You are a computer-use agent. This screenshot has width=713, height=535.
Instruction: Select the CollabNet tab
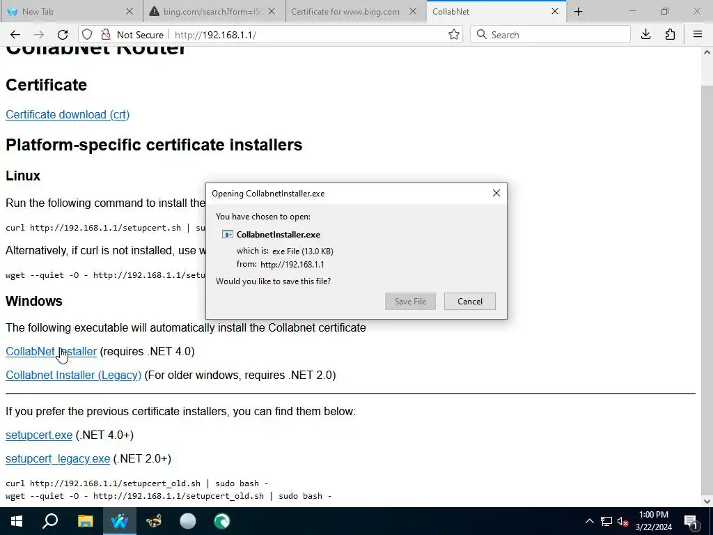pos(496,12)
